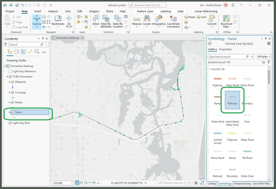Open the Locate tool

(x=147, y=22)
